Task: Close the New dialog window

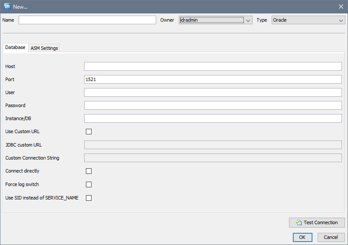Action: [x=341, y=7]
